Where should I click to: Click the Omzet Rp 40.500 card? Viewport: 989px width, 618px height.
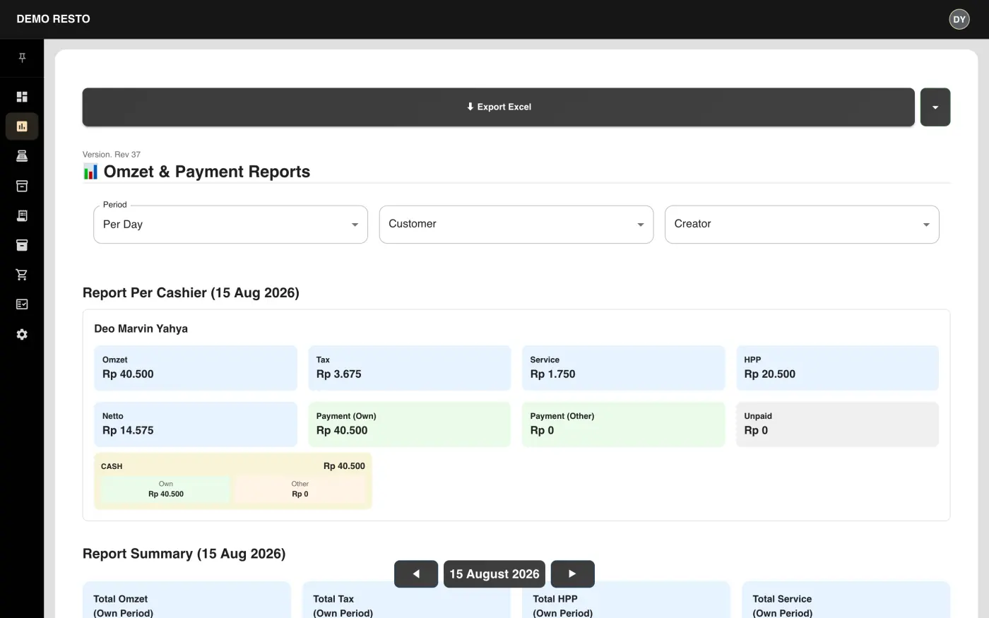[x=196, y=368]
